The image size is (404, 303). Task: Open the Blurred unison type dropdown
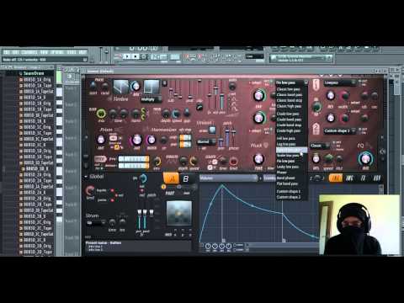[x=205, y=142]
